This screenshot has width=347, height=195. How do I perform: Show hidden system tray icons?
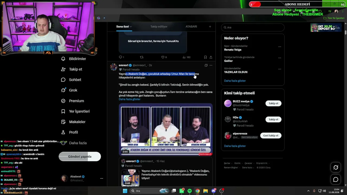308,191
